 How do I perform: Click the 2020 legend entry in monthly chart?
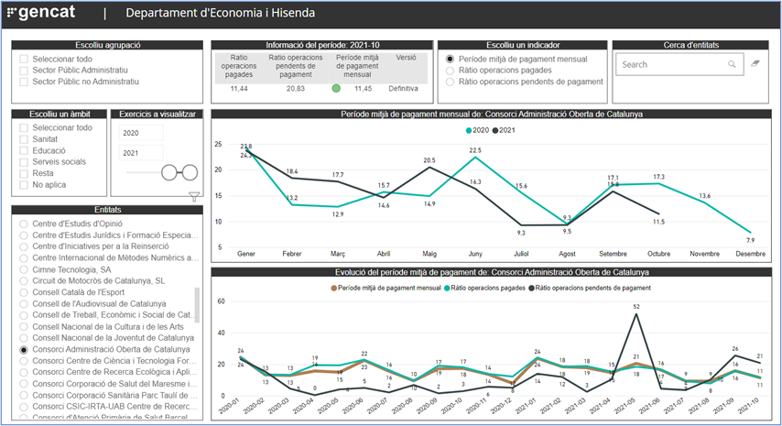(477, 130)
